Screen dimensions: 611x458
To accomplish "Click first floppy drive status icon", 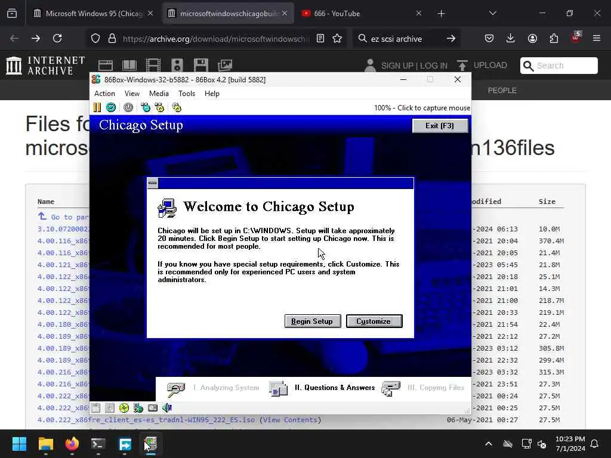I will (96, 408).
